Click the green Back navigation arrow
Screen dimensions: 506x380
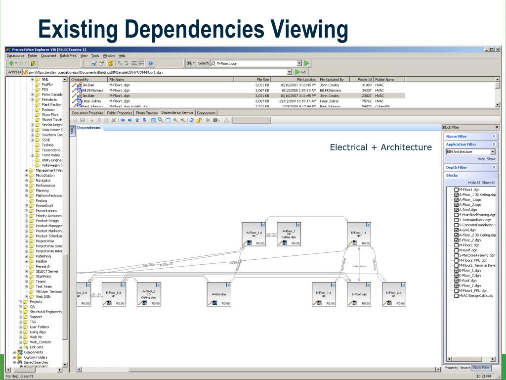(x=12, y=63)
